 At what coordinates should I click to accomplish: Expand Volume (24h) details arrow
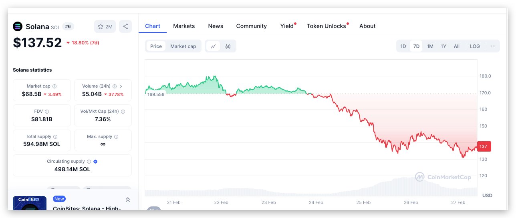[x=121, y=86]
